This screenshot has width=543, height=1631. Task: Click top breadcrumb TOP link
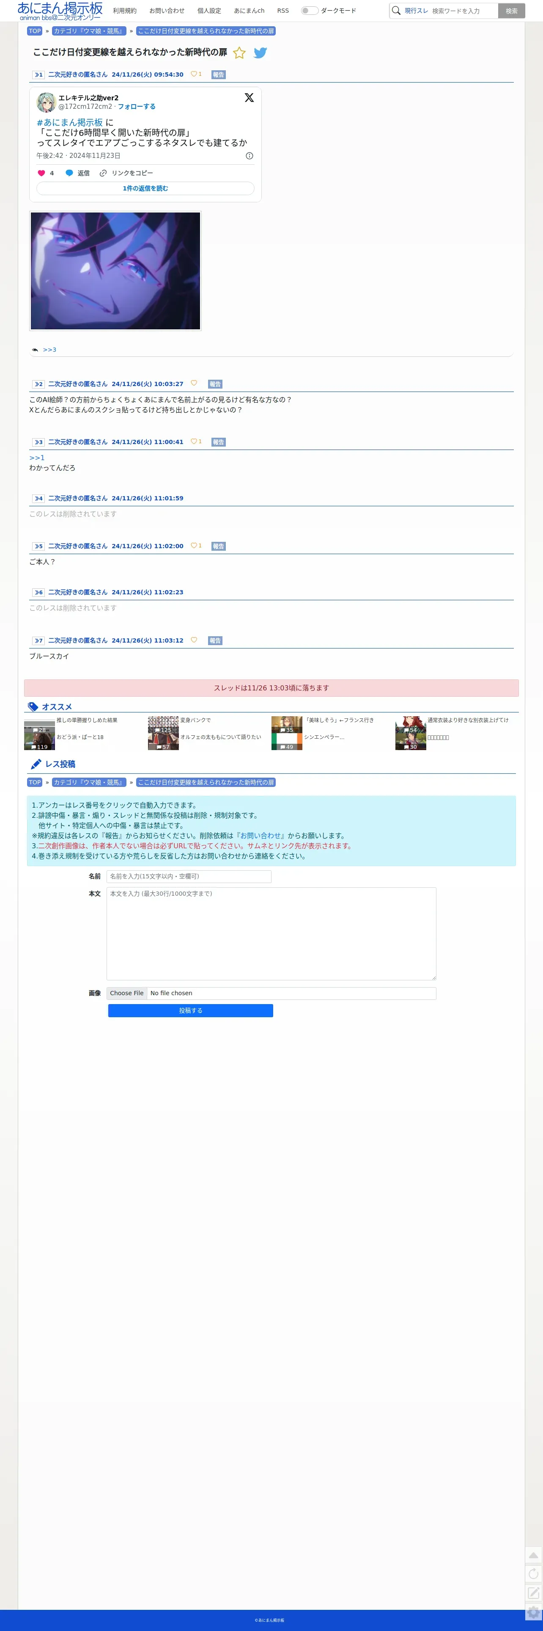35,31
